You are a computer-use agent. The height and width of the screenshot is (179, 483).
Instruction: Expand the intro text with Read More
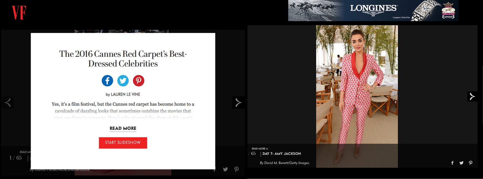pyautogui.click(x=123, y=128)
